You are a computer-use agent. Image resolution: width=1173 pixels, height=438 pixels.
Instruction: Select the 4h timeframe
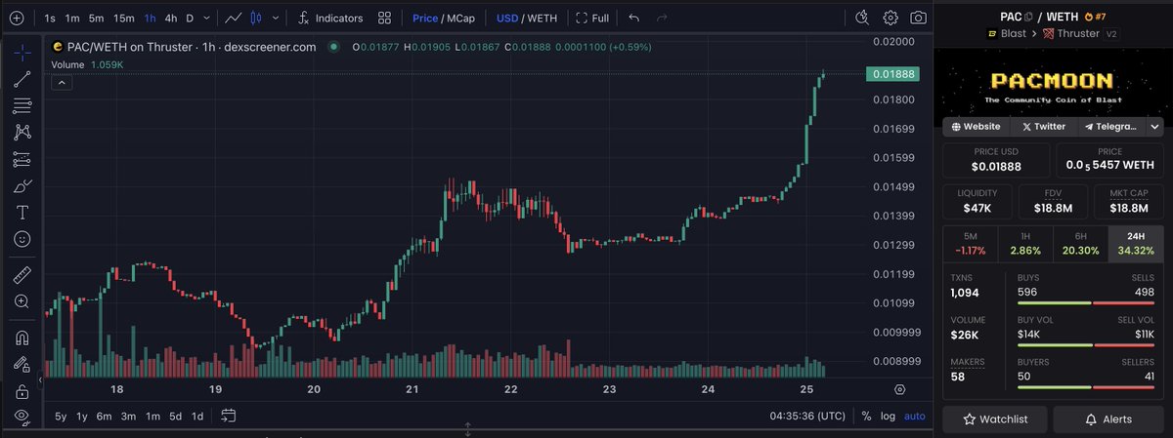tap(171, 18)
